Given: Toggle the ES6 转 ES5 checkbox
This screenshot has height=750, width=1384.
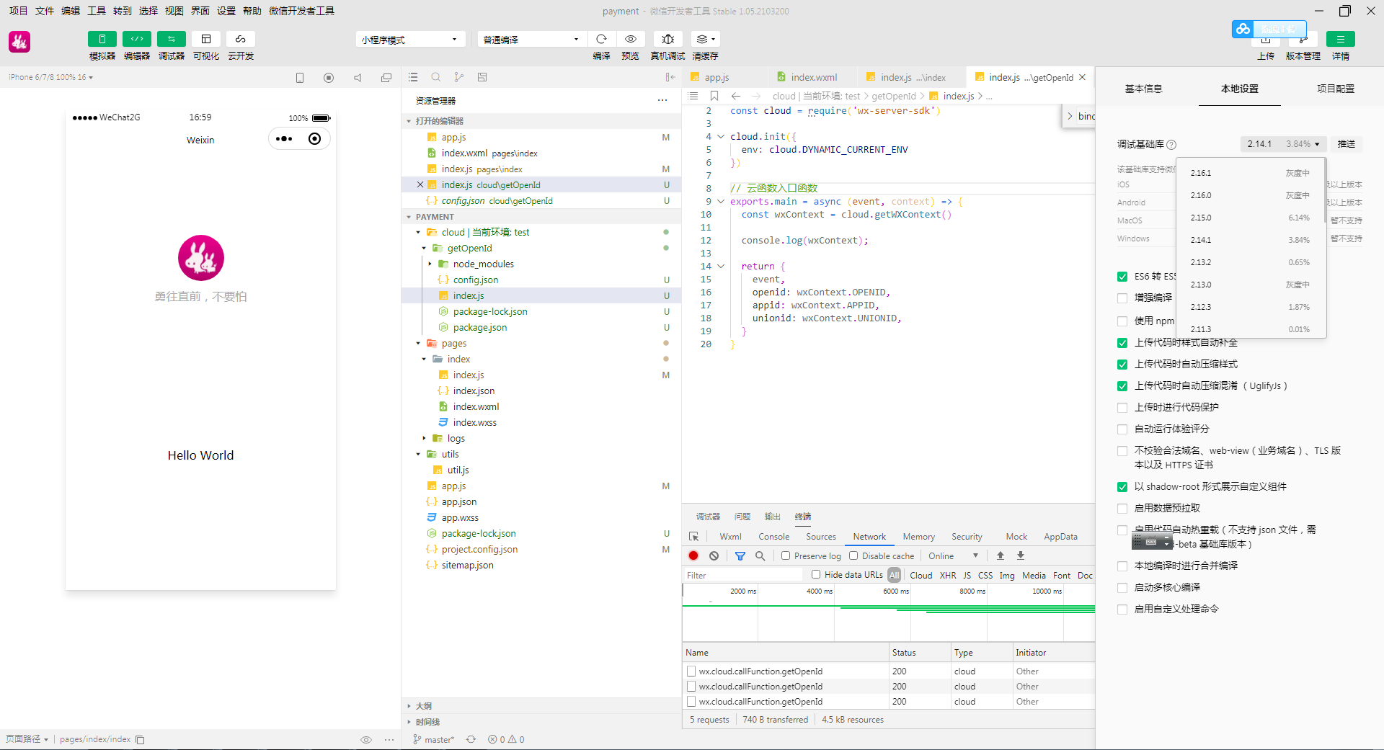Looking at the screenshot, I should click(x=1122, y=277).
